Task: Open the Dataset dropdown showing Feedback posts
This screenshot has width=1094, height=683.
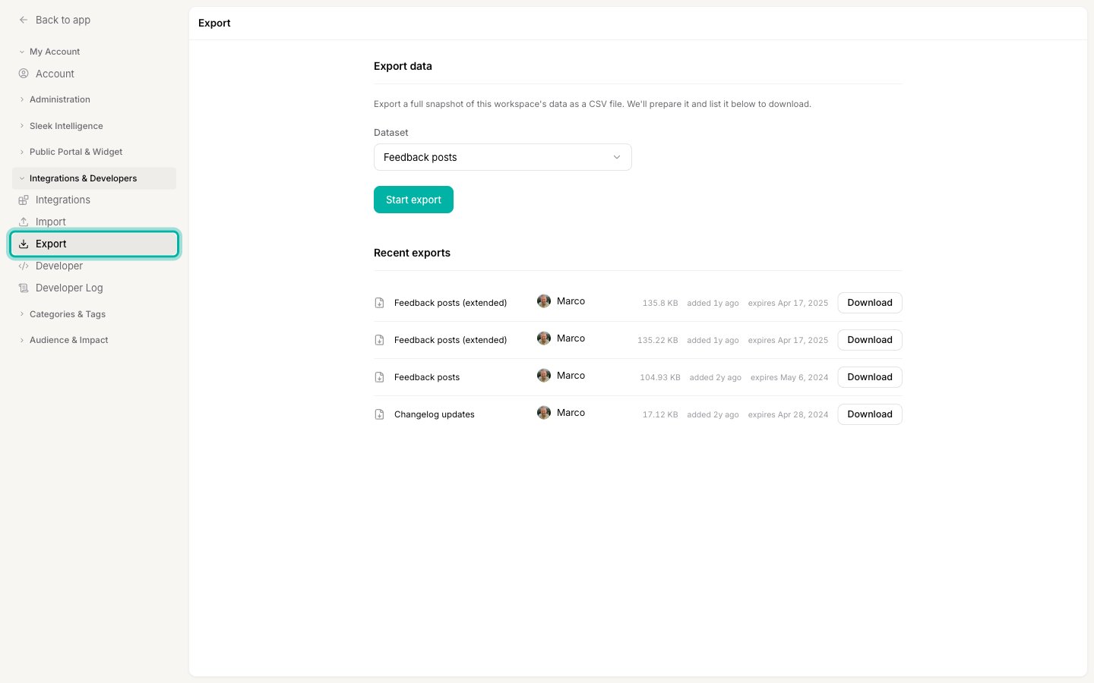Action: pyautogui.click(x=503, y=157)
